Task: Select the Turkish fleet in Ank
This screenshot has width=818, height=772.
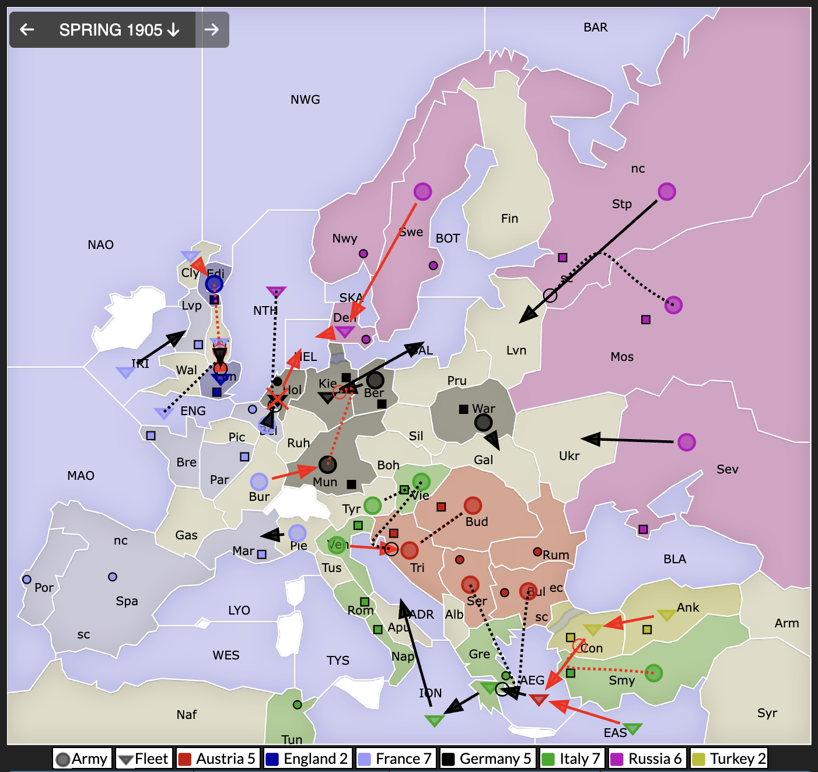Action: coord(666,615)
